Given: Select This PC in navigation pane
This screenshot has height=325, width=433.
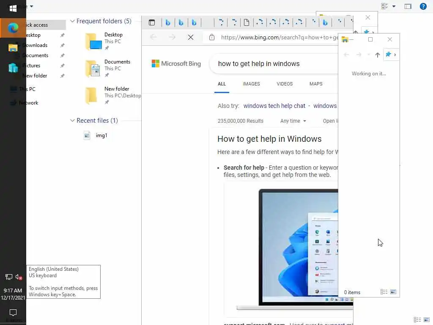Looking at the screenshot, I should (x=27, y=89).
